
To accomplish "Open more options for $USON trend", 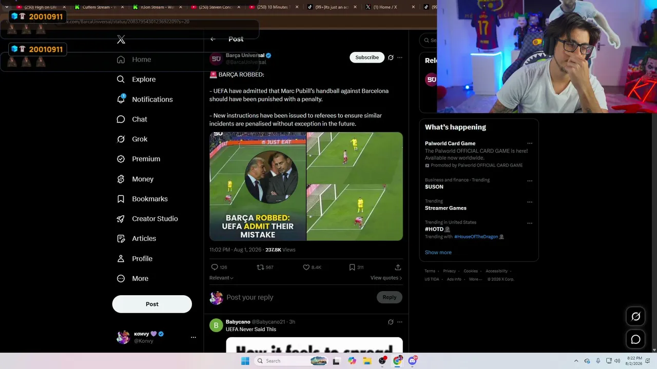I will (530, 180).
